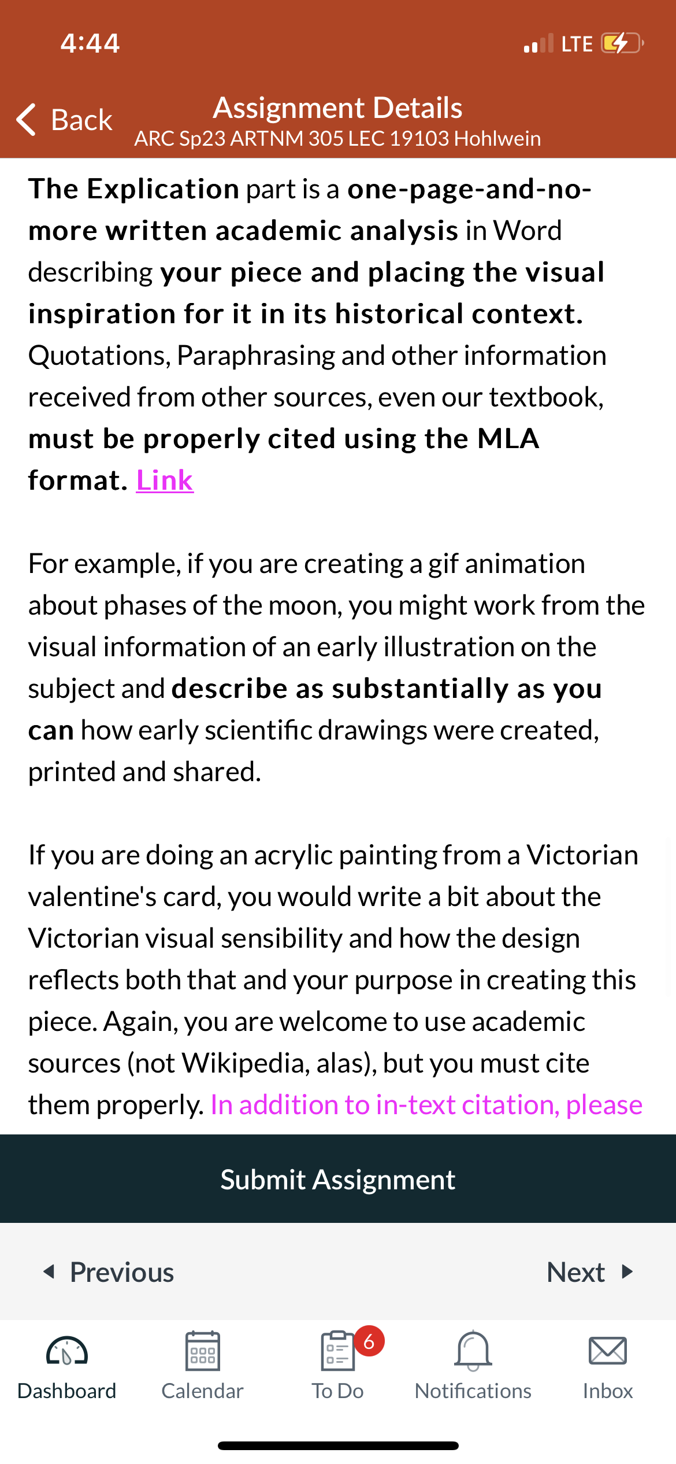Tap the Back chevron arrow

(x=27, y=120)
